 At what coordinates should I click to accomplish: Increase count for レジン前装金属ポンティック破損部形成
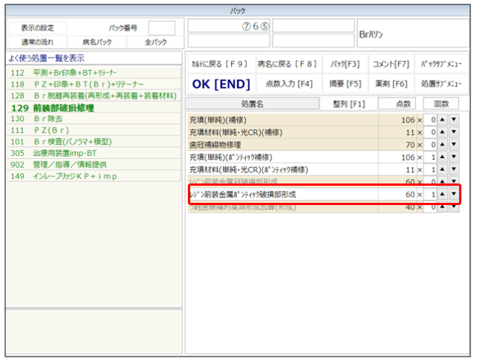442,195
